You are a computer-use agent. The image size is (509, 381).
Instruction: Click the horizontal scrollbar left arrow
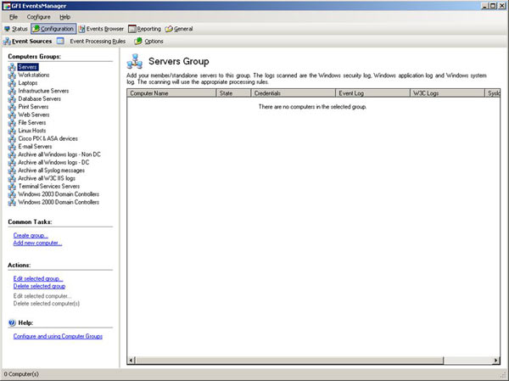(131, 361)
